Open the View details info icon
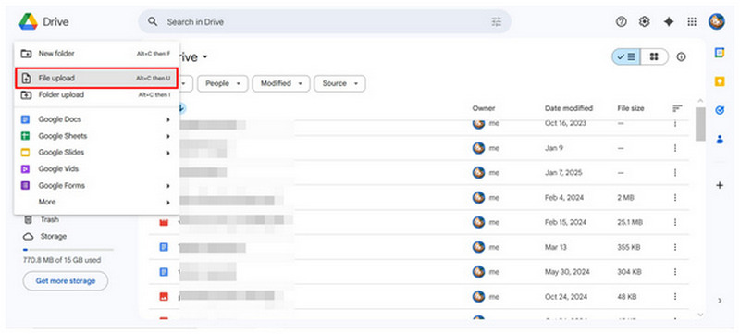740x334 pixels. point(681,56)
